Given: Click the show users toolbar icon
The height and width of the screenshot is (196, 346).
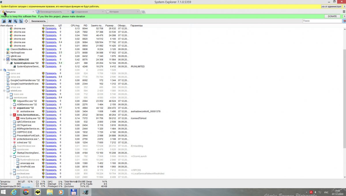Looking at the screenshot, I should (4, 21).
